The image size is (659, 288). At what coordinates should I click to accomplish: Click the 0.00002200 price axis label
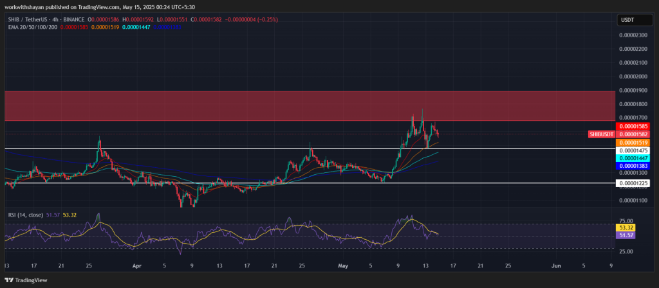point(633,49)
